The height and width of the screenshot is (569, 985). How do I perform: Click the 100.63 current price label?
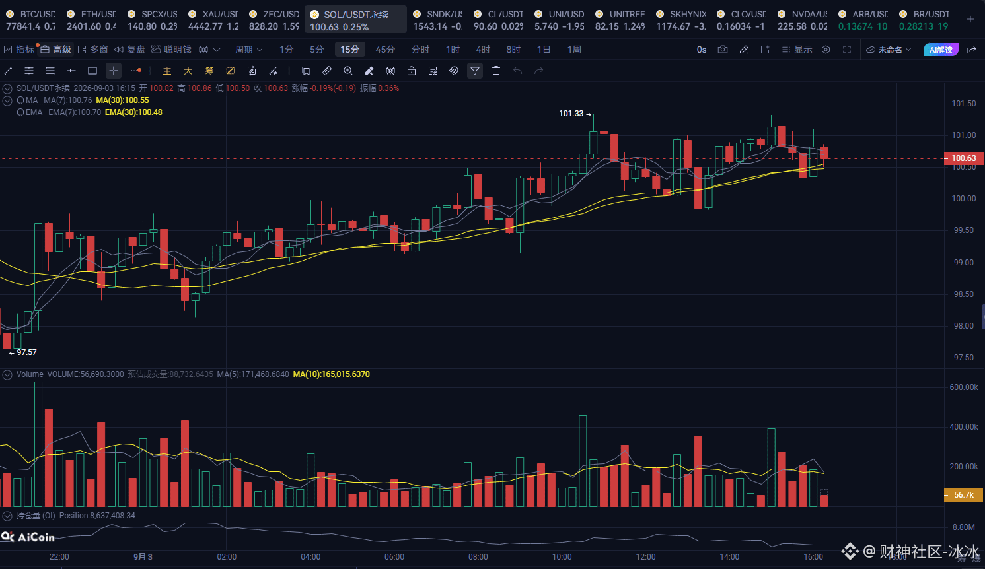coord(964,158)
